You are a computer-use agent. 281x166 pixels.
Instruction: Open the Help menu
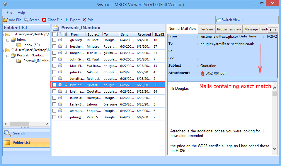click(x=21, y=13)
